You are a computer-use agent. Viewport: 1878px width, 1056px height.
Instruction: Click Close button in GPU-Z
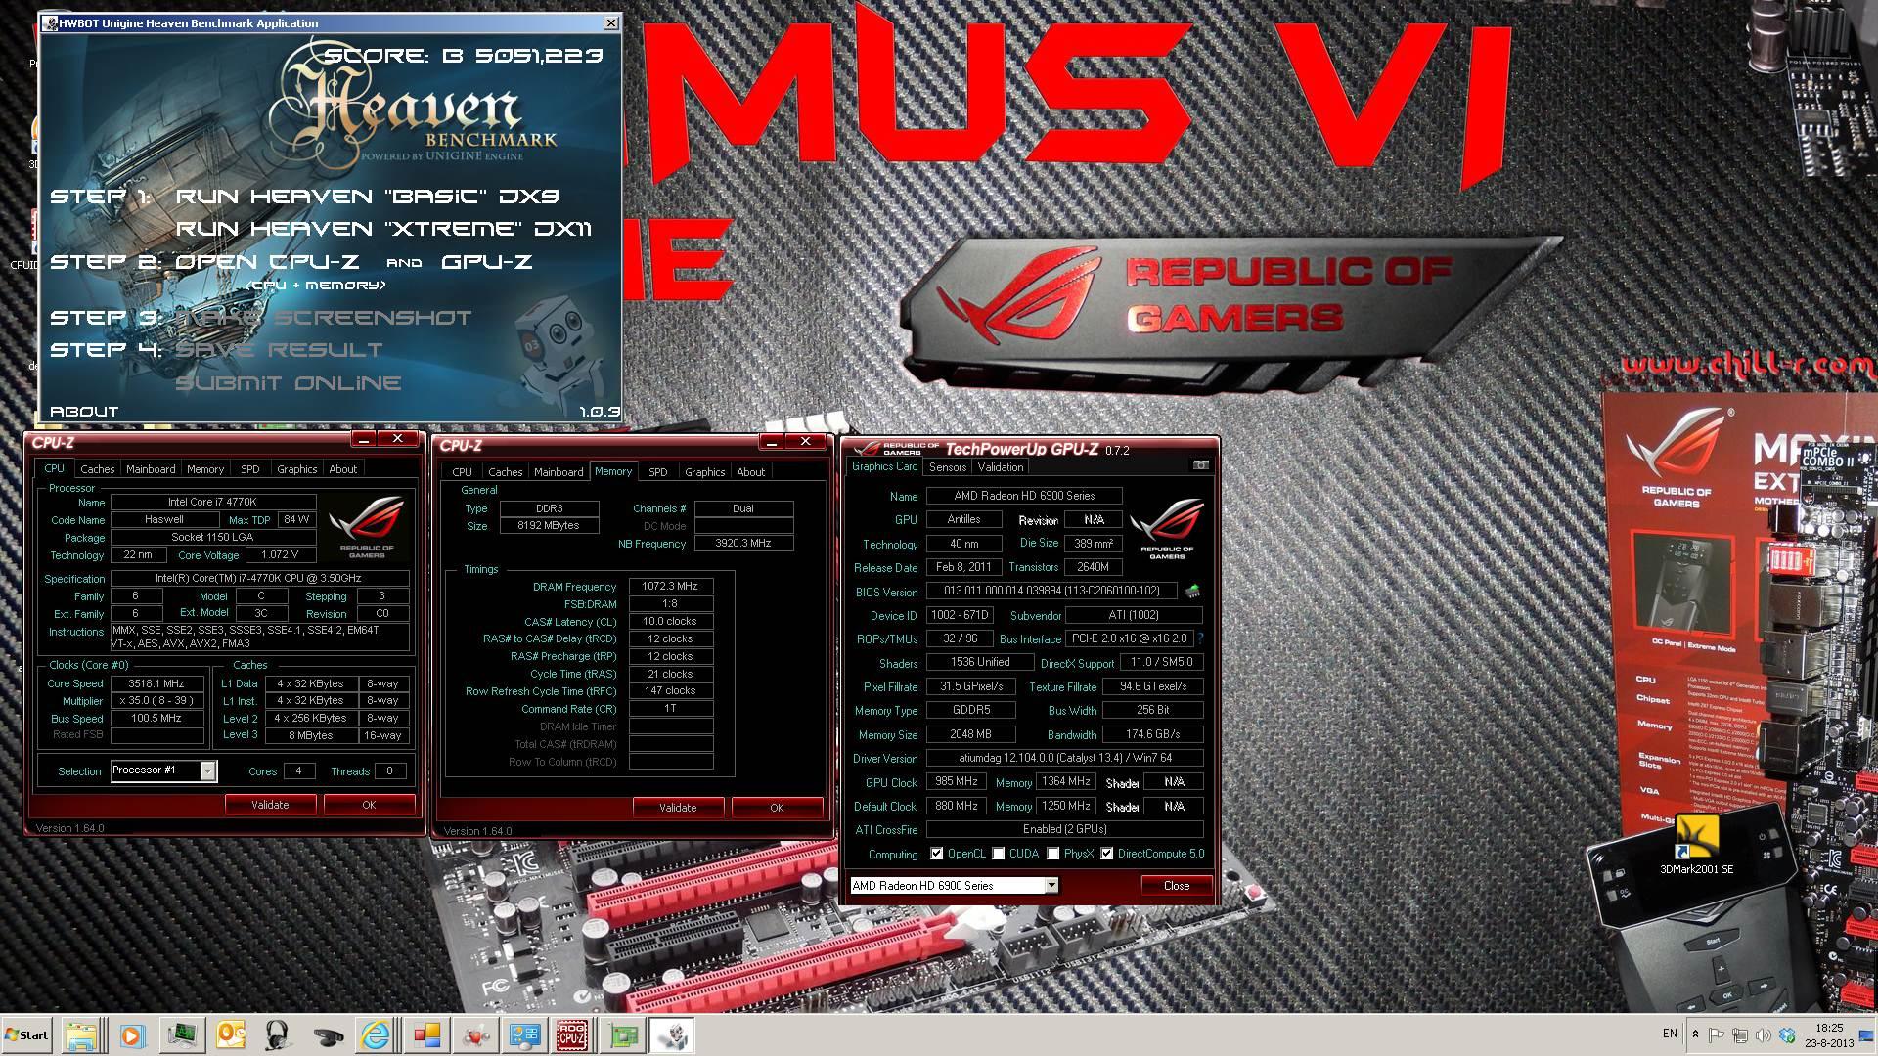pos(1177,885)
